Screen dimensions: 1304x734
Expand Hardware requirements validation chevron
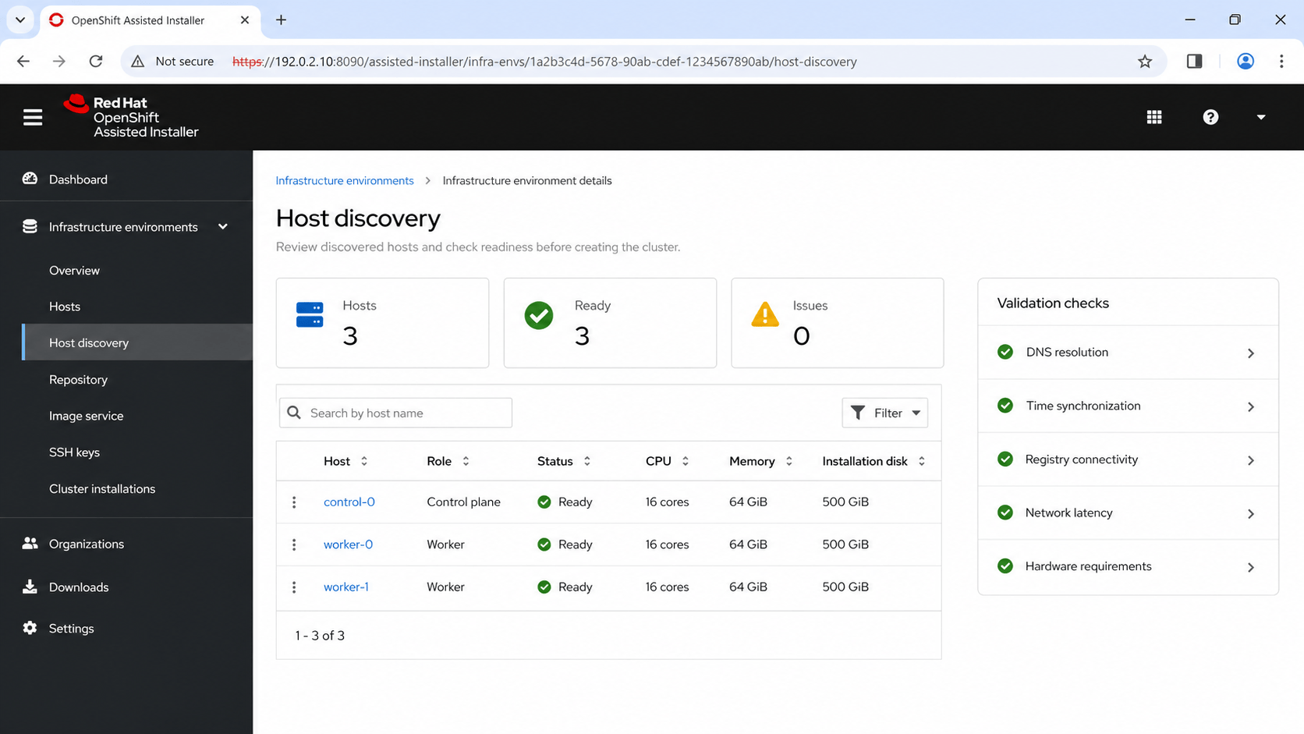click(1251, 567)
